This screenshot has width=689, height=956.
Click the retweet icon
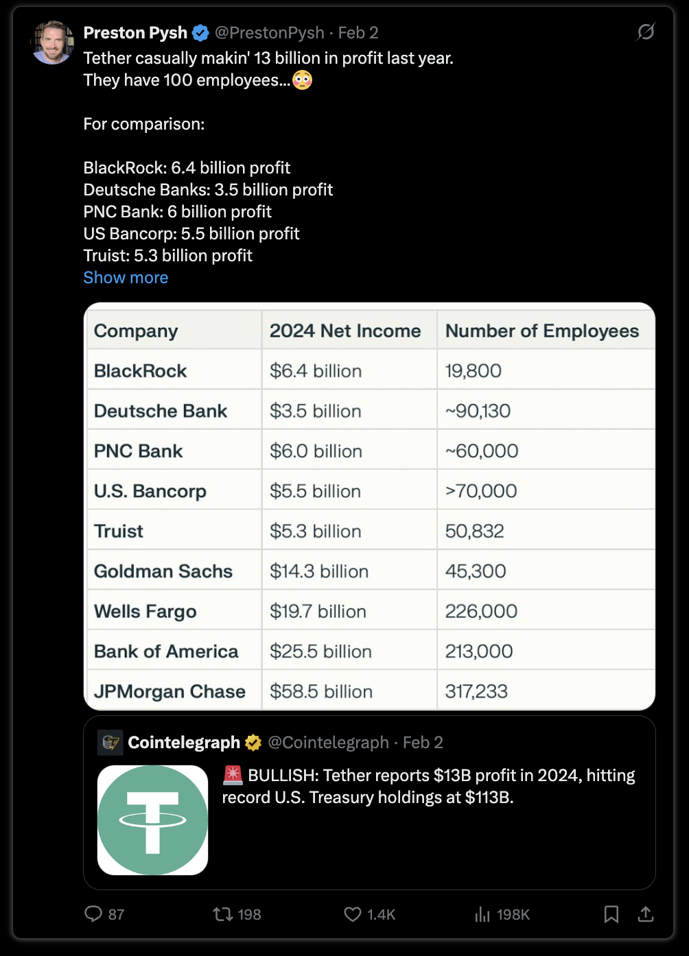click(x=222, y=913)
